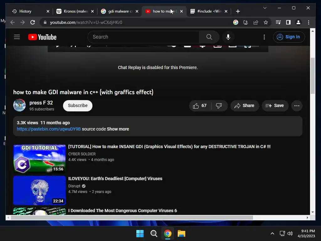Image resolution: width=321 pixels, height=241 pixels.
Task: Open CYBER SOLDIER channel
Action: point(82,154)
